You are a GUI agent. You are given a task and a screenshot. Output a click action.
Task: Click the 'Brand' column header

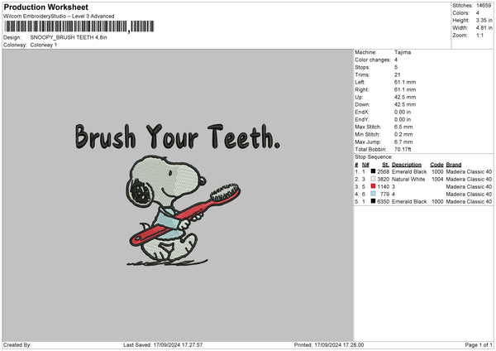click(x=454, y=165)
